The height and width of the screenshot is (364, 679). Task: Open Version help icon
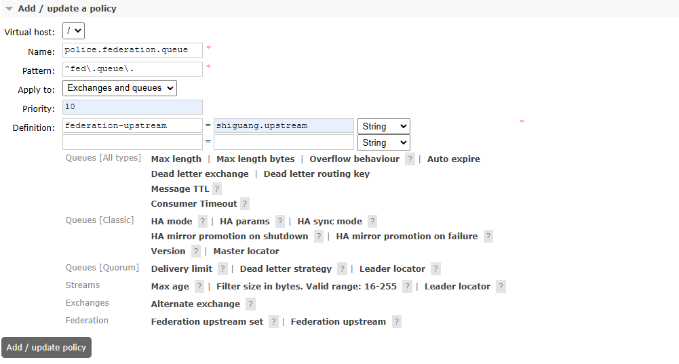tap(196, 251)
